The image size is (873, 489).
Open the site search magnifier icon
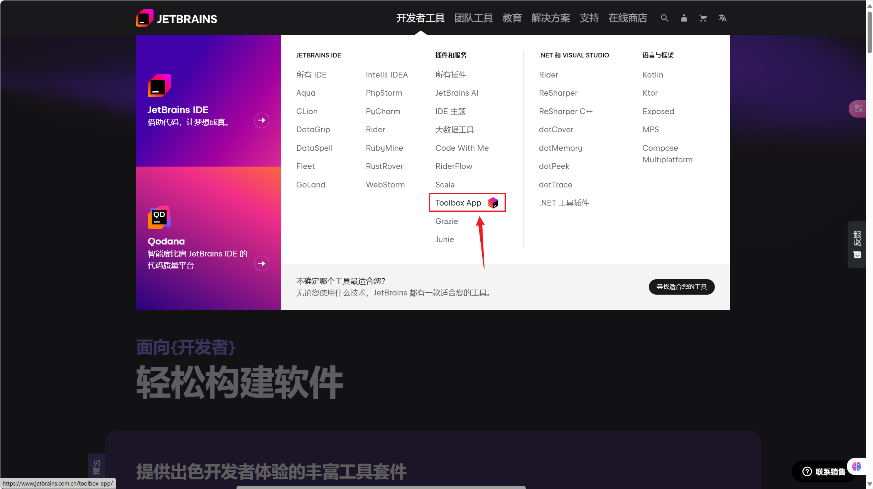point(664,18)
